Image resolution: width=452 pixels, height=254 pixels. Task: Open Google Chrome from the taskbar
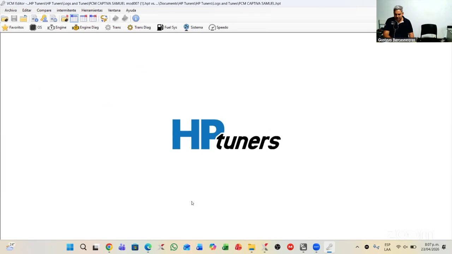pyautogui.click(x=109, y=247)
